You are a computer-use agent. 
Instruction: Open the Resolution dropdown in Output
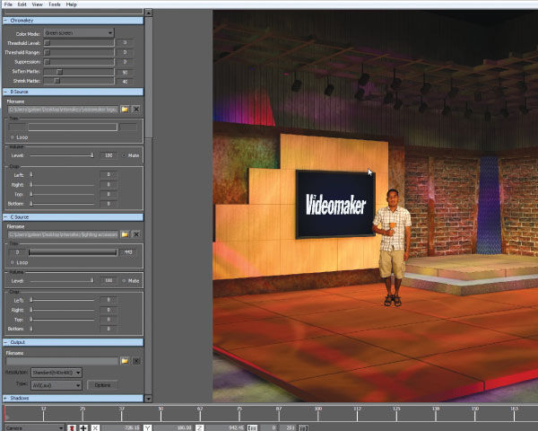(56, 373)
